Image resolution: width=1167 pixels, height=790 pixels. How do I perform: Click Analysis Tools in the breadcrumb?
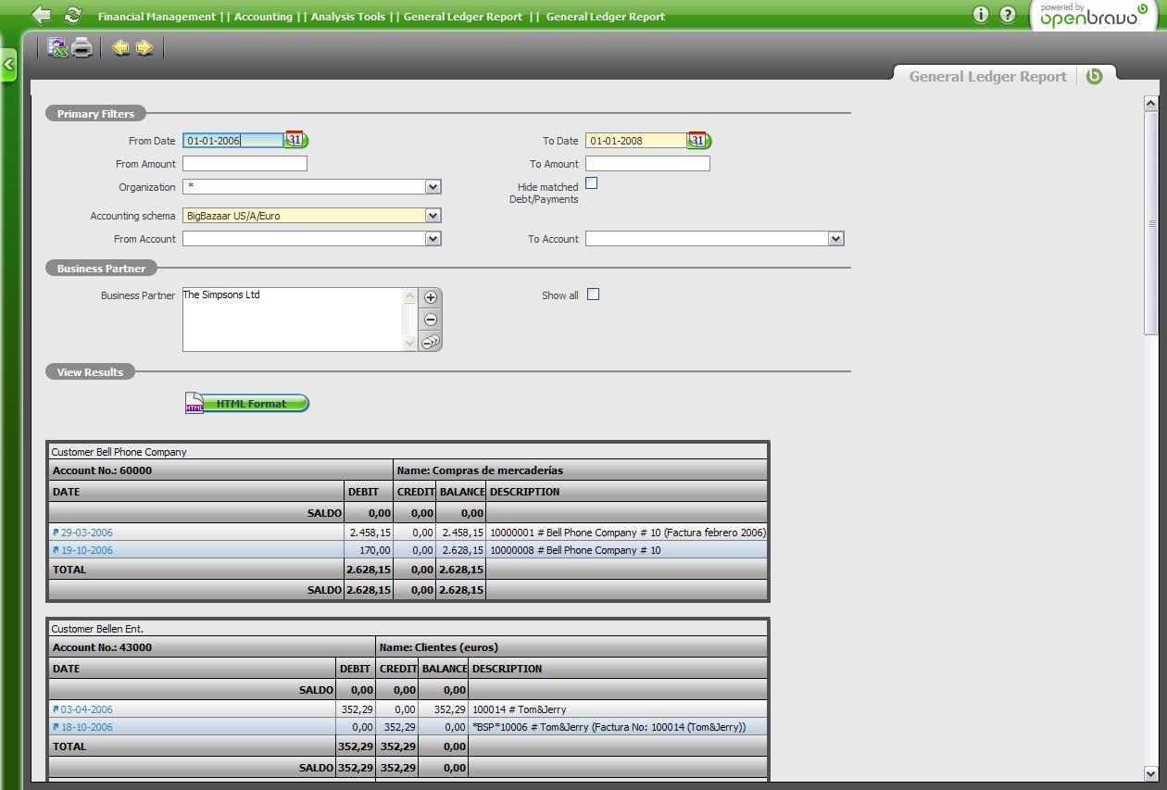(348, 17)
